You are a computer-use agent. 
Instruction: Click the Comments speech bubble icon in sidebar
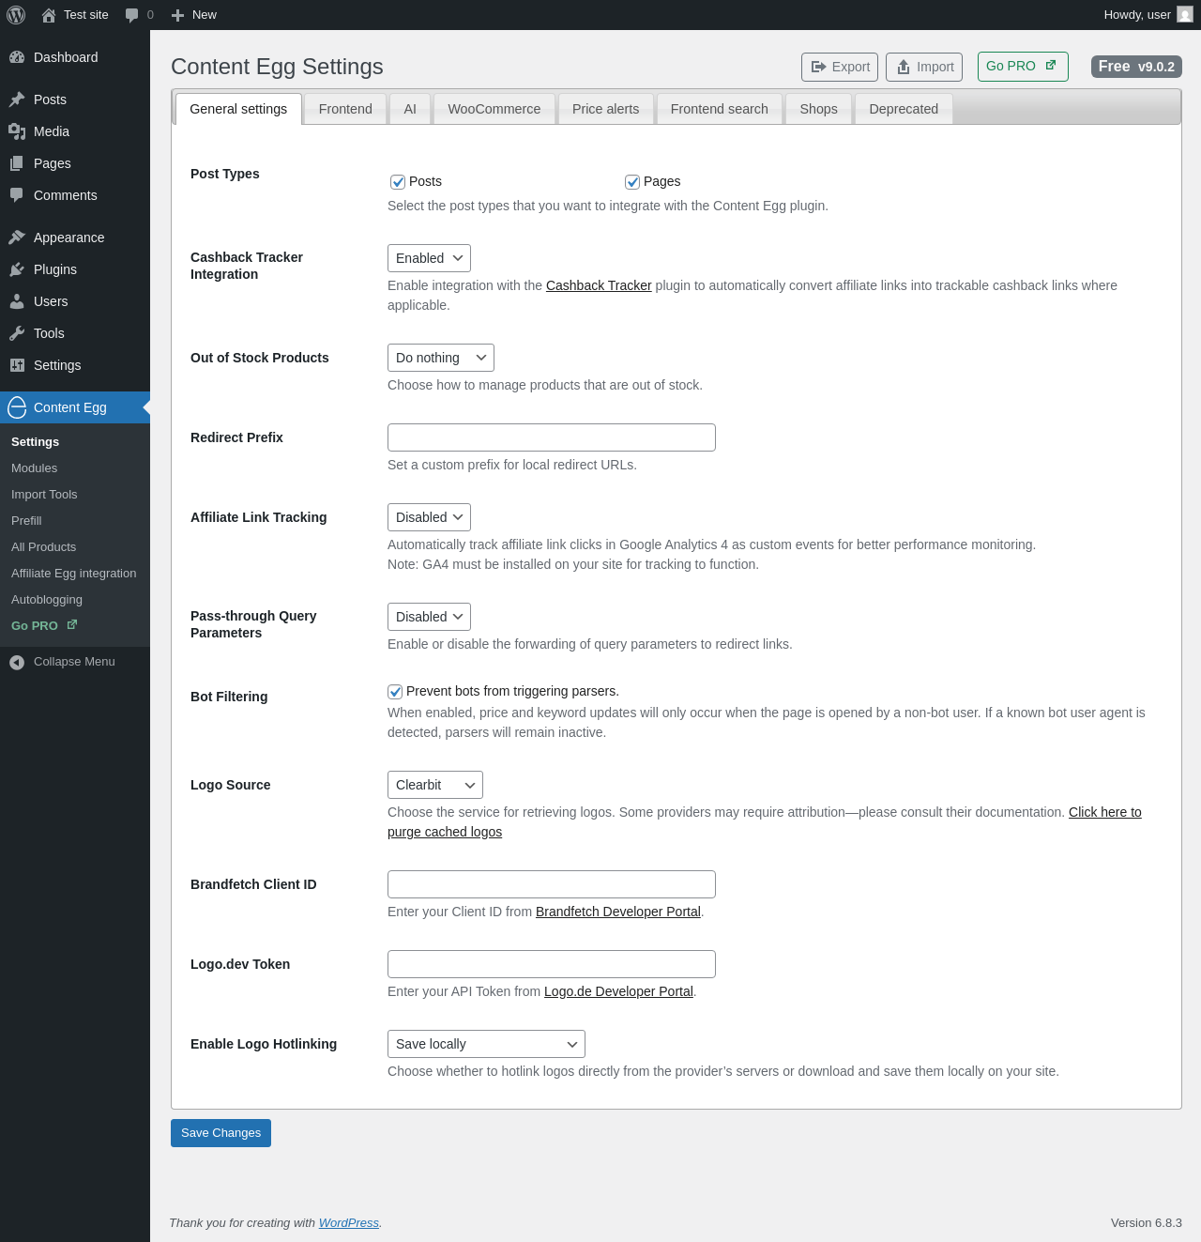click(x=17, y=195)
